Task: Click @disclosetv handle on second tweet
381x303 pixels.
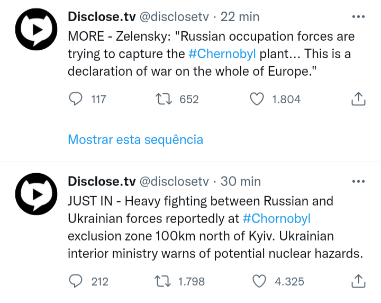Action: tap(174, 182)
